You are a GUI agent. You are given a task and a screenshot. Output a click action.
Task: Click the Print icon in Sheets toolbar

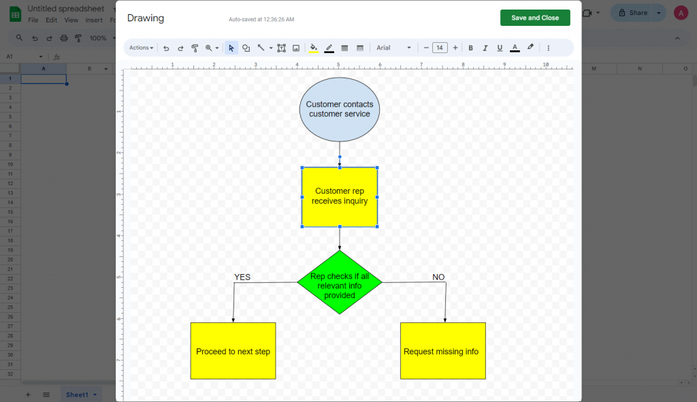coord(64,38)
